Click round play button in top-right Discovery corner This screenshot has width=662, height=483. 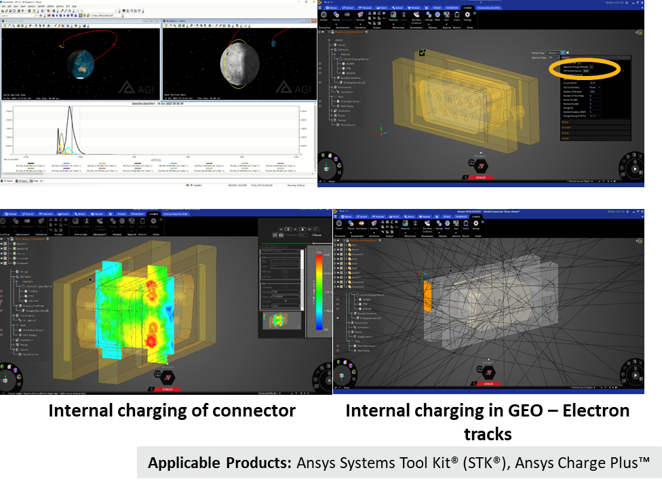tap(635, 168)
